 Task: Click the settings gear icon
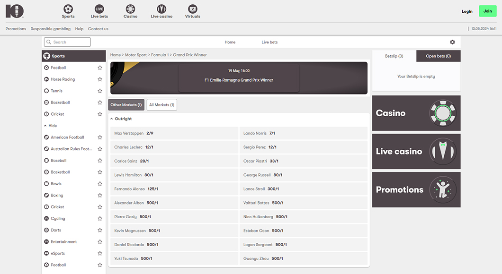(452, 42)
